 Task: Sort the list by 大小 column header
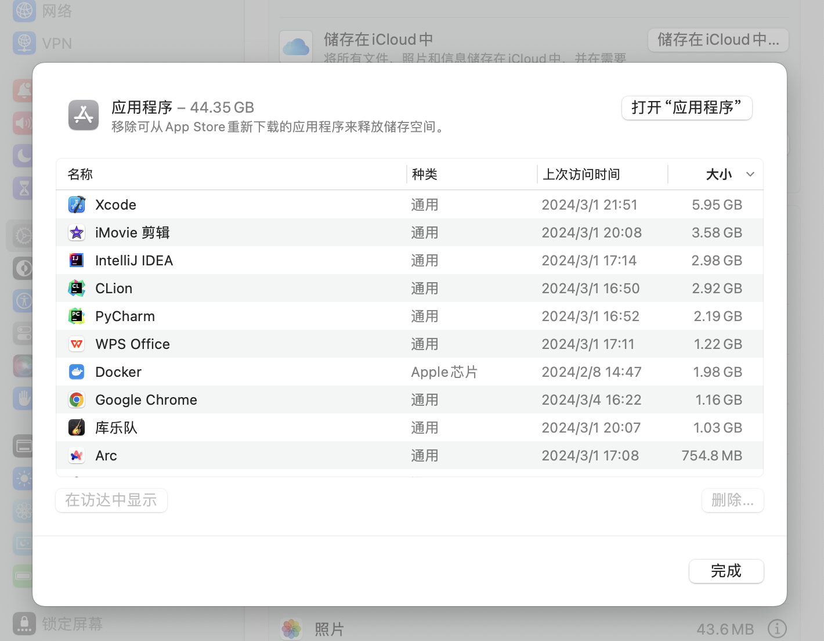719,174
